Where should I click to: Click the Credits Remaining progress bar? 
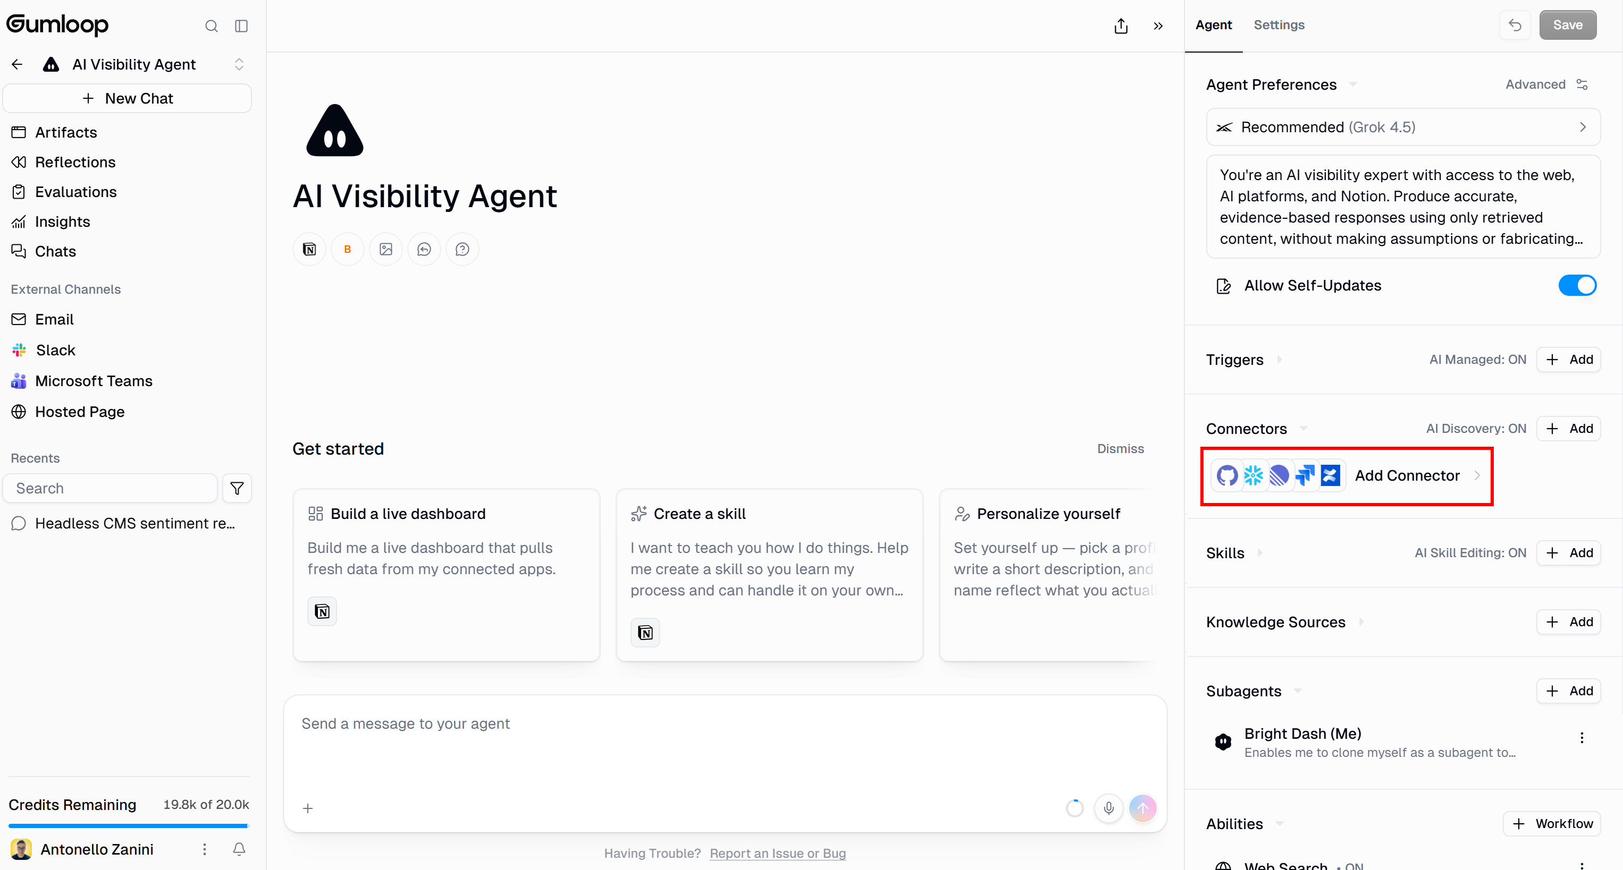pos(129,825)
